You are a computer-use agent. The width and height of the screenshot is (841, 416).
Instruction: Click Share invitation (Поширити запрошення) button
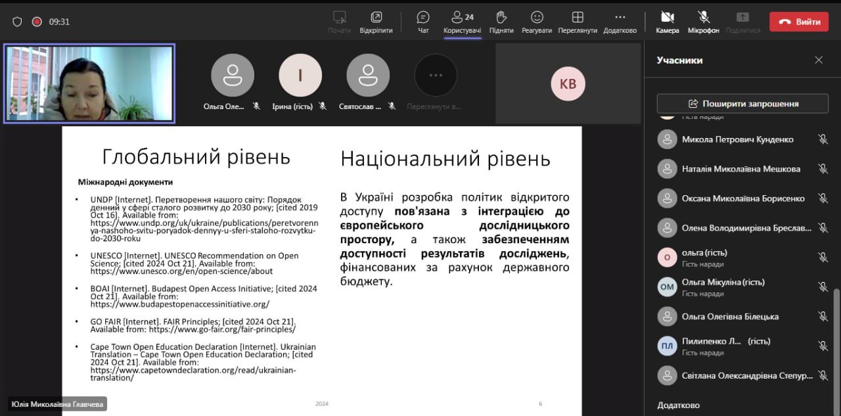pyautogui.click(x=742, y=104)
